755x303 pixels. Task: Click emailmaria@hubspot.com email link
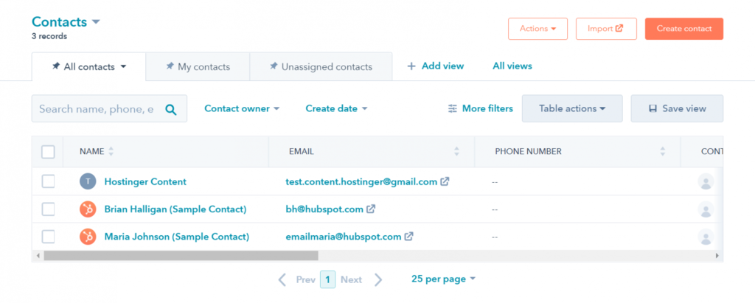pyautogui.click(x=344, y=237)
